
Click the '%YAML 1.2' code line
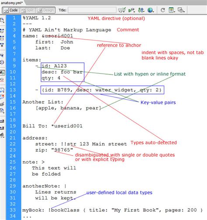pyautogui.click(x=37, y=18)
